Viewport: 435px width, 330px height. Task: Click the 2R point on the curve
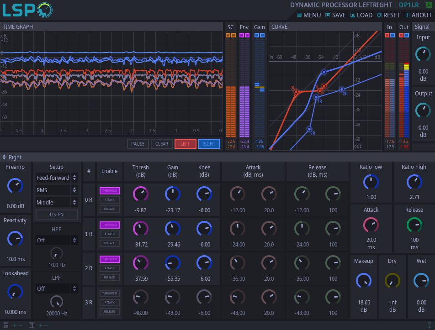[309, 129]
